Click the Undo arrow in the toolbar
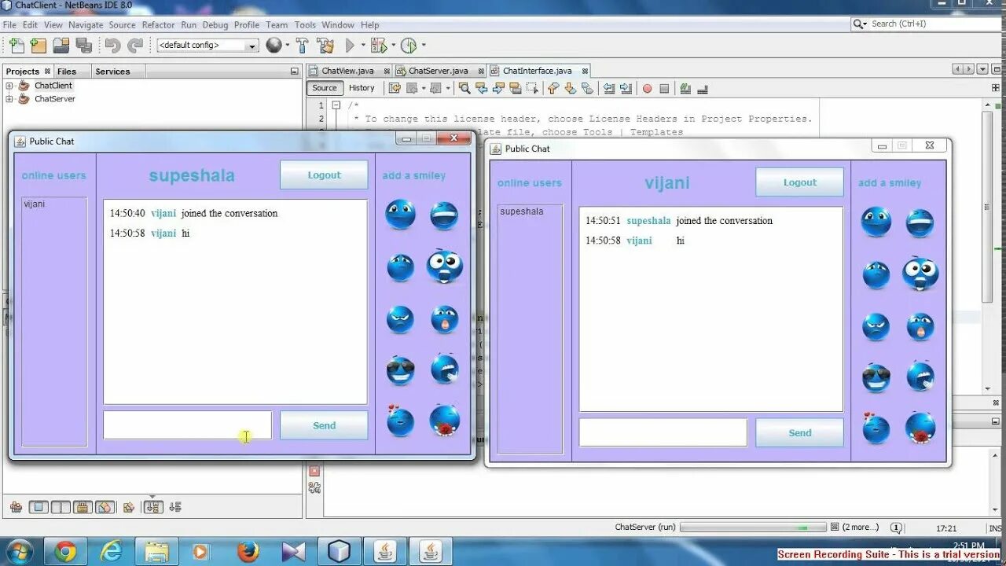Screen dimensions: 1006x566 (112, 46)
